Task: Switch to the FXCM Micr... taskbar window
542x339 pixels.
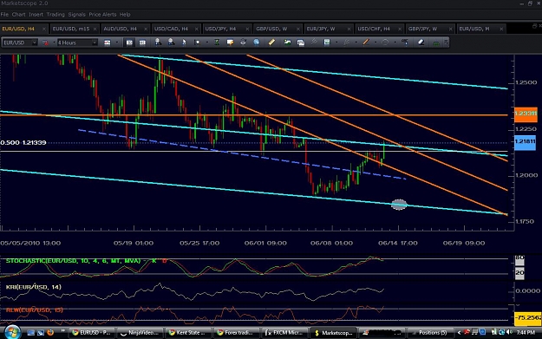Action: click(284, 332)
